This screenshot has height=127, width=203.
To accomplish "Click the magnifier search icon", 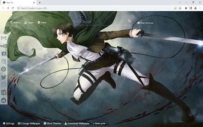I will click(129, 21).
